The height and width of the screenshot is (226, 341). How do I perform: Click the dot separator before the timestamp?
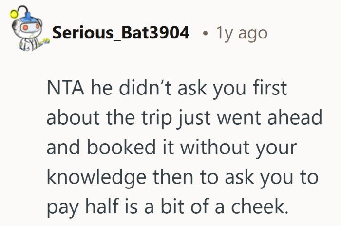206,34
